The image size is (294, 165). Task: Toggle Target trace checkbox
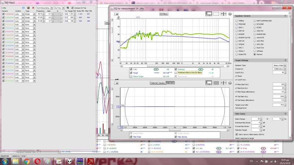[131, 73]
